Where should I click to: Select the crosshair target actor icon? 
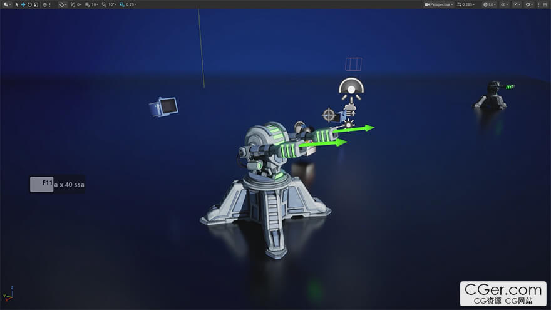tap(329, 115)
